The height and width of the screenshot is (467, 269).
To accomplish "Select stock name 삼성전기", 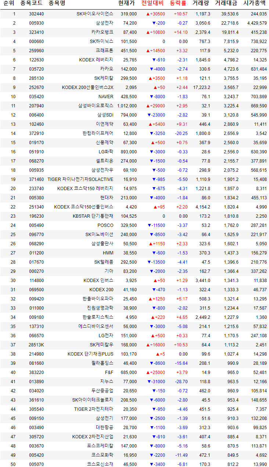I will point(104,418).
